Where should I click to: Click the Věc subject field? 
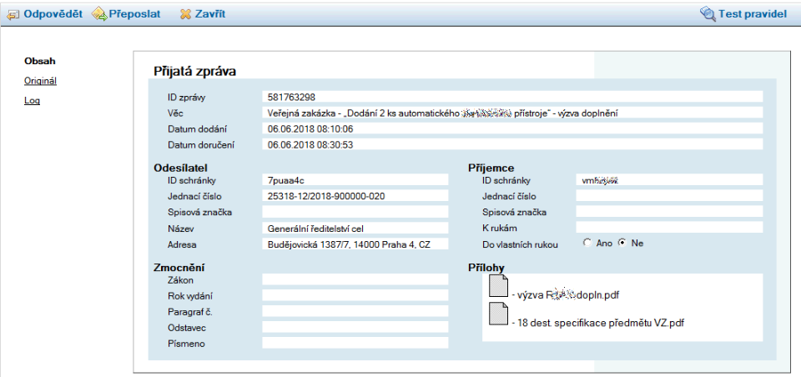(512, 113)
